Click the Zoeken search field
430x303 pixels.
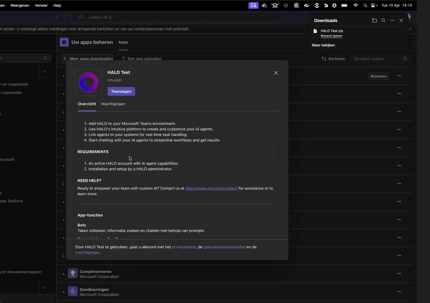pyautogui.click(x=177, y=17)
